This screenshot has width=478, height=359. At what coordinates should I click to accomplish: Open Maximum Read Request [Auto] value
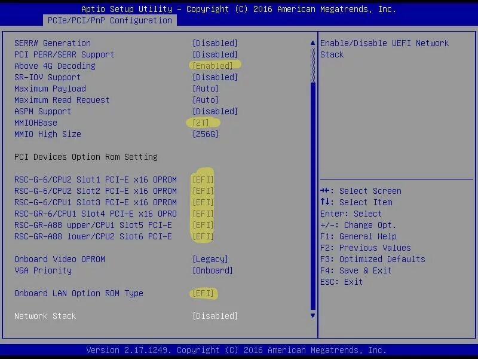[206, 100]
